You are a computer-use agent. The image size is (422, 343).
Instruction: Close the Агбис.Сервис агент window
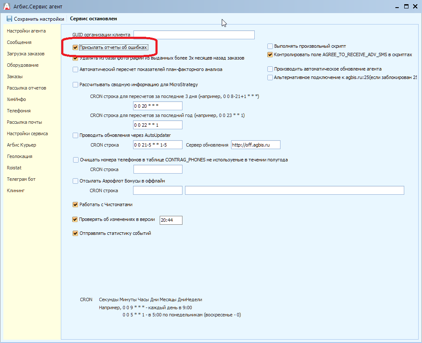(415, 6)
